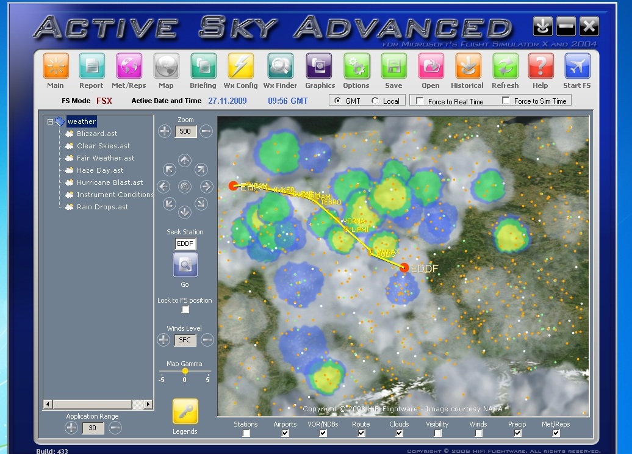Decrease Application Range with minus
Viewport: 632px width, 454px height.
(x=115, y=428)
